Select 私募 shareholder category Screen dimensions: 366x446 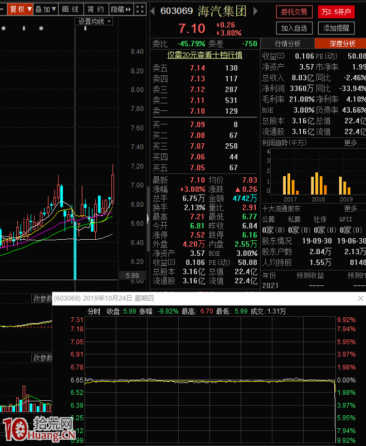click(294, 219)
